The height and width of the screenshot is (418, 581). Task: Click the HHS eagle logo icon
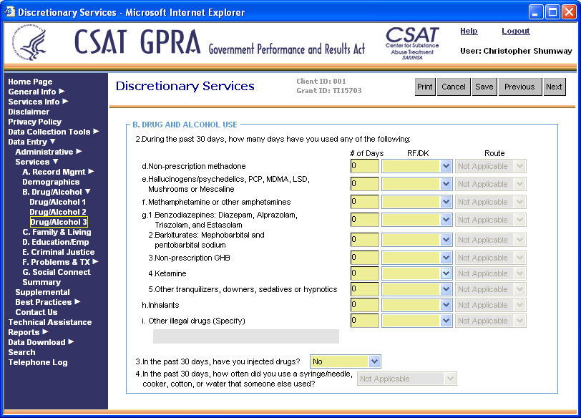pos(32,44)
